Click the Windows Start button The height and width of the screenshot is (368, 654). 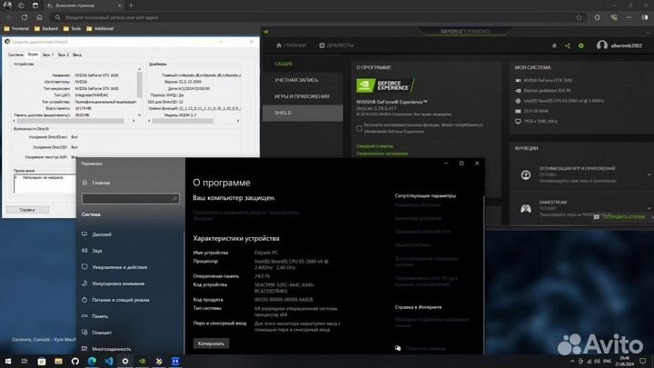point(9,360)
